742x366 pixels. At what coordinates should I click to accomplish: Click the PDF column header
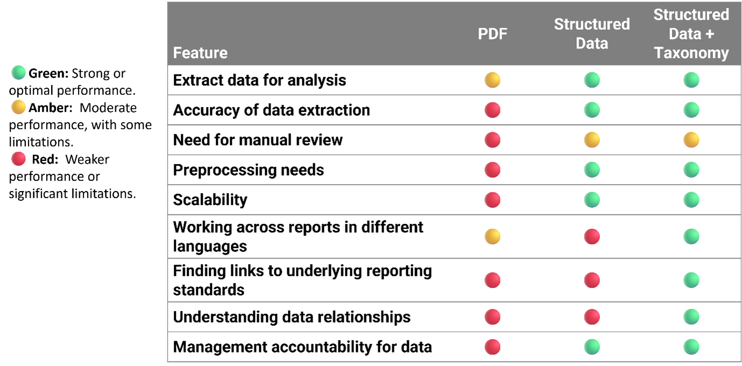pyautogui.click(x=492, y=34)
